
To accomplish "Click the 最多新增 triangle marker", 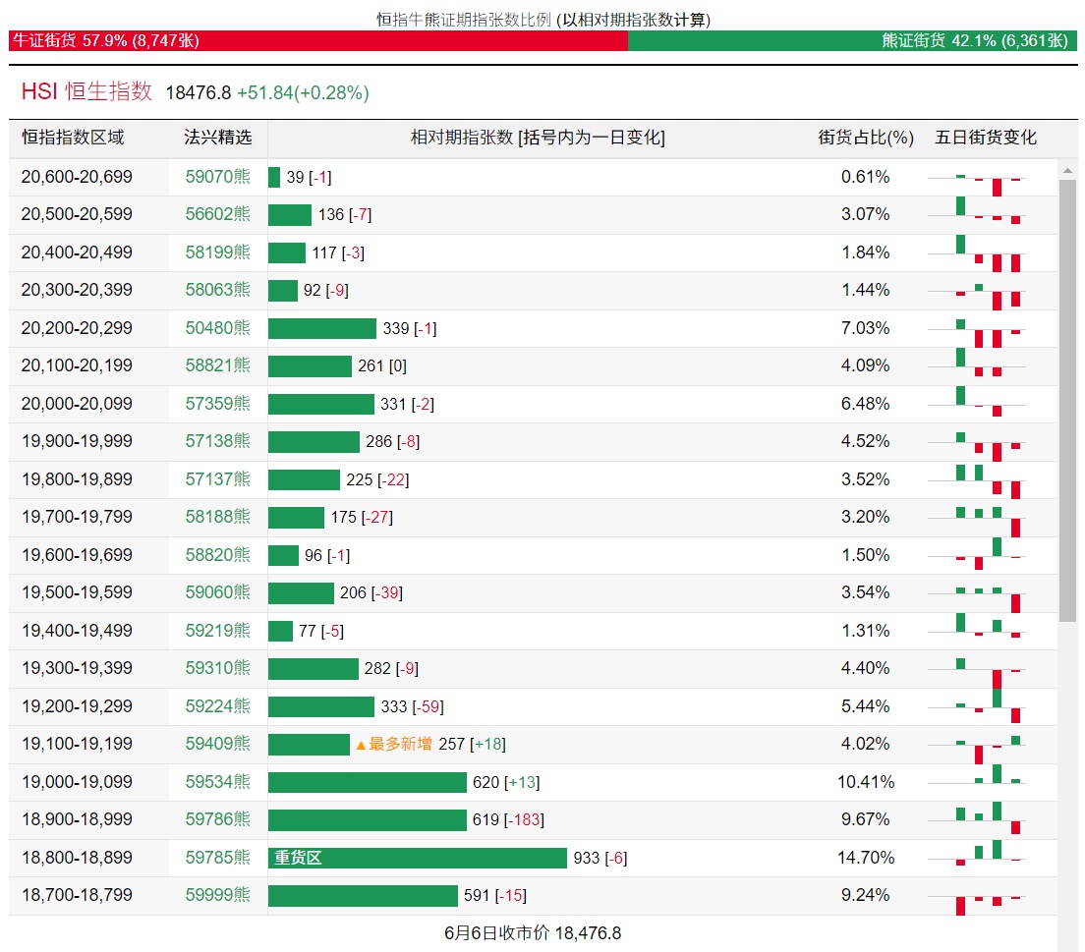I will point(361,745).
